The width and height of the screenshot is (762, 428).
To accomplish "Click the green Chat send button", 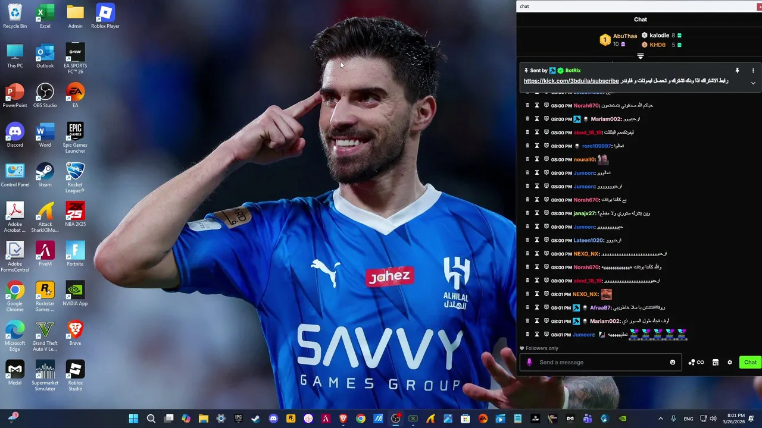I will [750, 362].
